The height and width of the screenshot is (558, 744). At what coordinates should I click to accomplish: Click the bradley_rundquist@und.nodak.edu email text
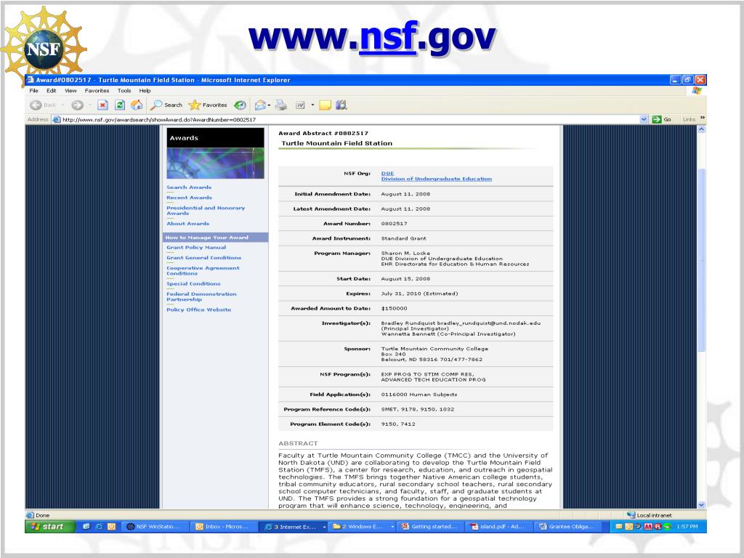click(489, 323)
